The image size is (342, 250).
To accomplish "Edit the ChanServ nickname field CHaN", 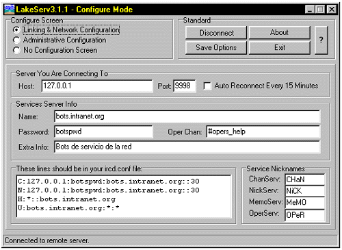I will [x=305, y=179].
